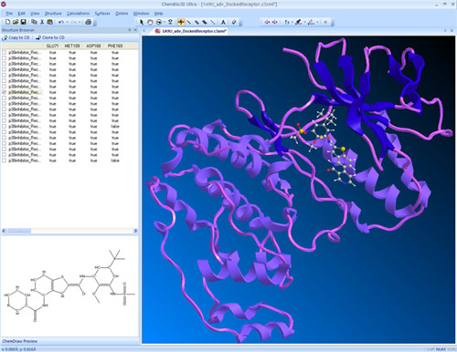Save the model with the floppy icon
This screenshot has width=457, height=352.
pyautogui.click(x=23, y=22)
